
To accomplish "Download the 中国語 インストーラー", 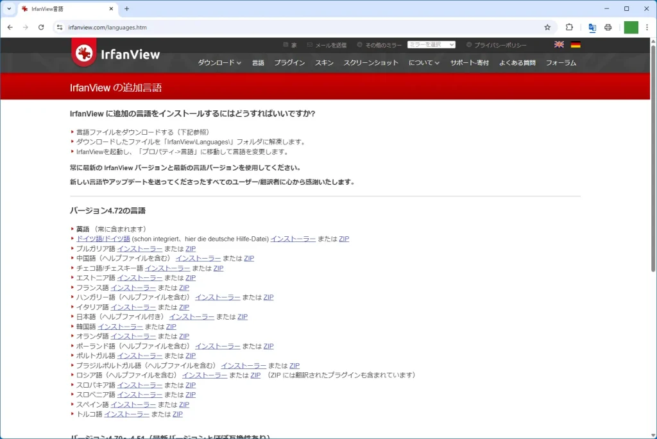I will 198,258.
